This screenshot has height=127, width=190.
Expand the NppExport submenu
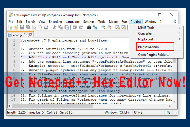(156, 39)
